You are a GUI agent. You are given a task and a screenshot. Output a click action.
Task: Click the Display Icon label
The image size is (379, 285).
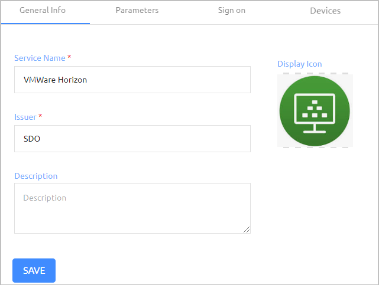300,64
